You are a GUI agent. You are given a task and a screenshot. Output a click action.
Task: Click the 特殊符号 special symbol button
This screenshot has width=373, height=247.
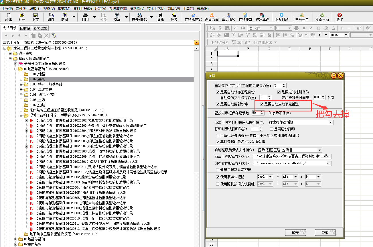tap(220, 42)
